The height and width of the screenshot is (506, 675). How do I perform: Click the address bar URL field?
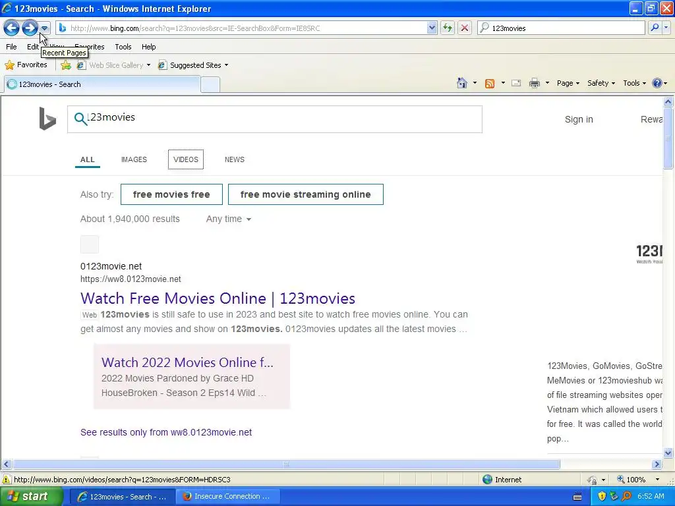click(248, 28)
